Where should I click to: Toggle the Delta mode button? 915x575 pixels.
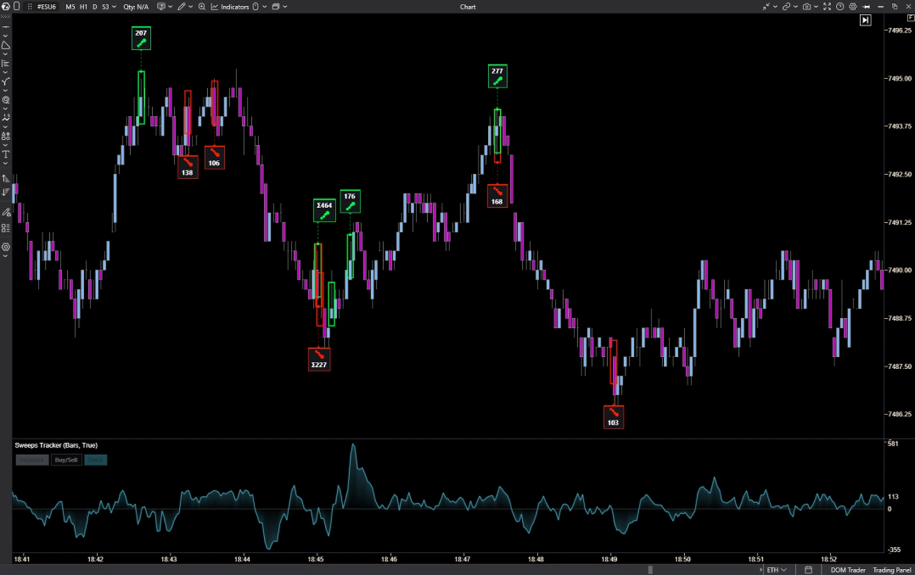click(96, 460)
